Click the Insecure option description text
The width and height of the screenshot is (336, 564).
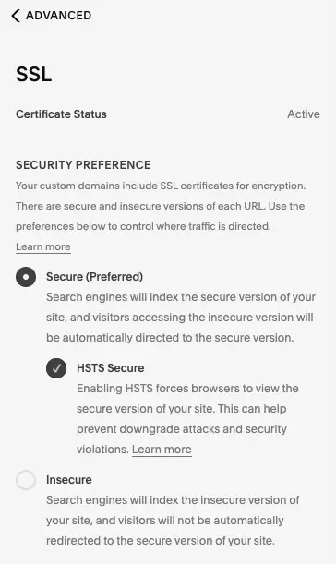coord(173,520)
